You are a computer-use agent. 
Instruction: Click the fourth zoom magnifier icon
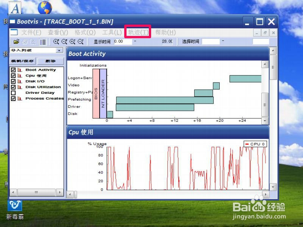(80, 42)
